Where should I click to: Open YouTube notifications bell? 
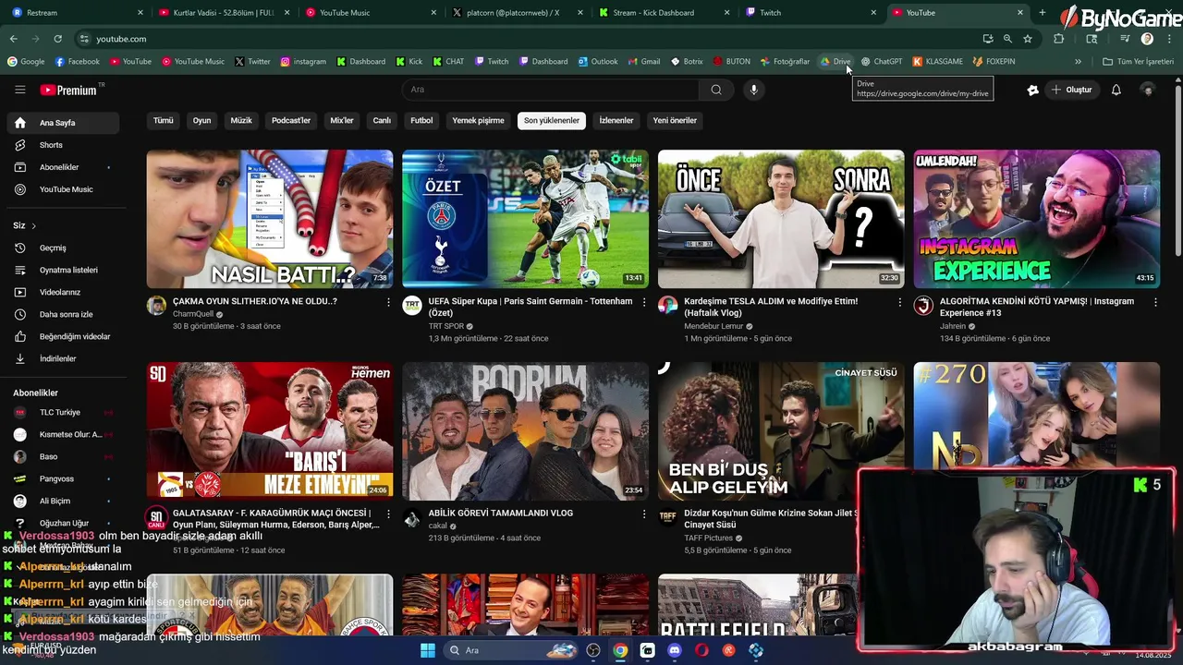(x=1116, y=90)
